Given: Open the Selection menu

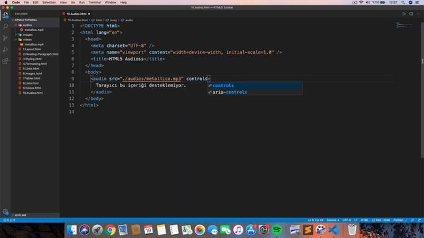Looking at the screenshot, I should click(49, 3).
